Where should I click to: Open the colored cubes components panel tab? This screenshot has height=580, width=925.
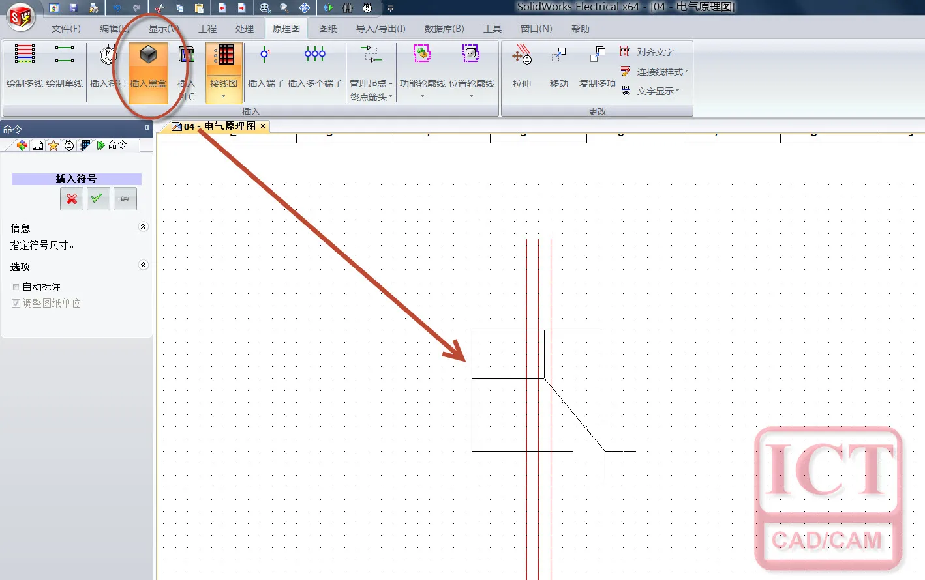pyautogui.click(x=22, y=145)
